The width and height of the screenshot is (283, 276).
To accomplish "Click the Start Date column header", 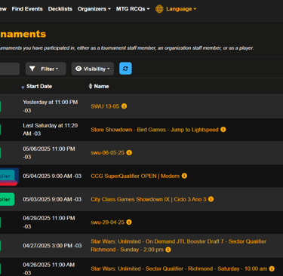I will pyautogui.click(x=39, y=86).
